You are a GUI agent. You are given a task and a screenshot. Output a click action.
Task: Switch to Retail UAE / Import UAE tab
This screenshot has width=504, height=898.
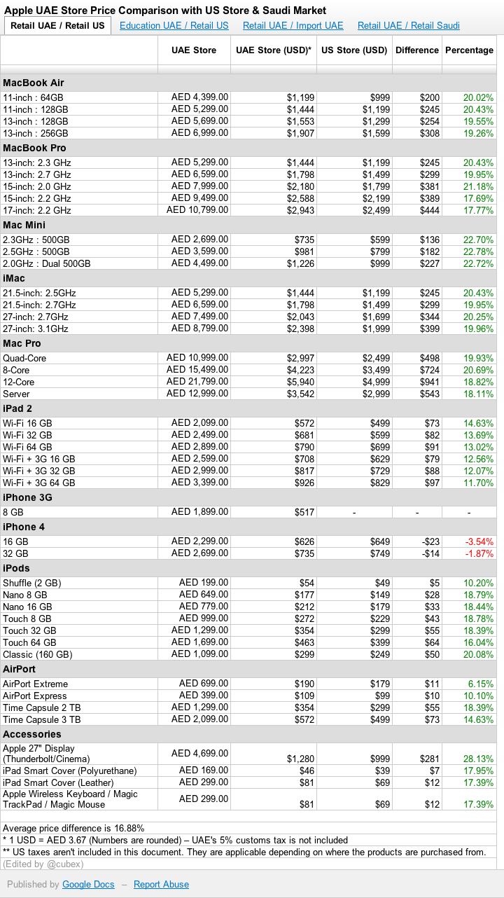click(293, 26)
